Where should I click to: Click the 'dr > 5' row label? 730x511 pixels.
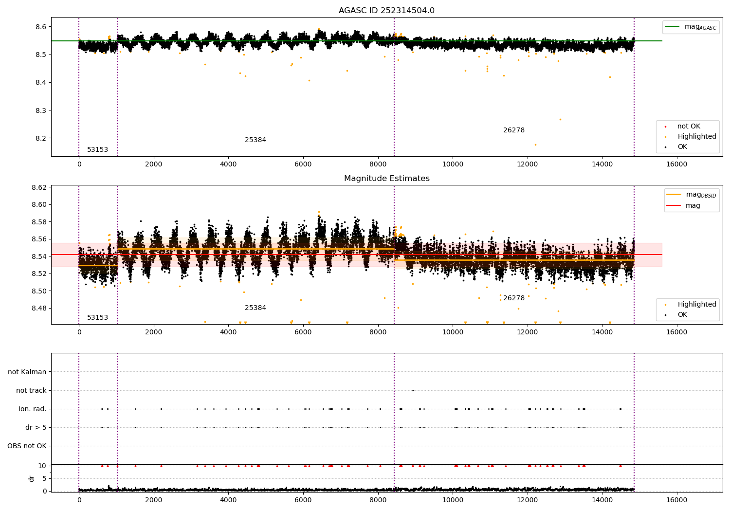pos(36,428)
